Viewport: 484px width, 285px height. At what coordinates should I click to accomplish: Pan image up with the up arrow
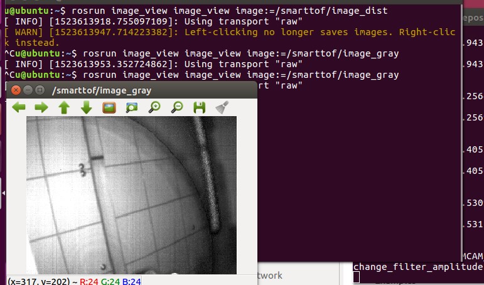[64, 108]
